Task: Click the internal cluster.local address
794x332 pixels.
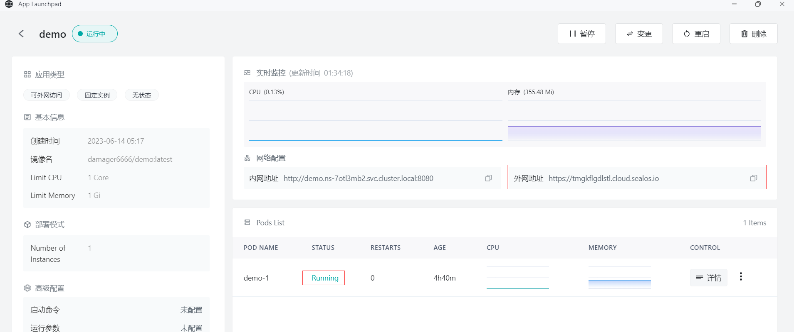Action: (358, 178)
